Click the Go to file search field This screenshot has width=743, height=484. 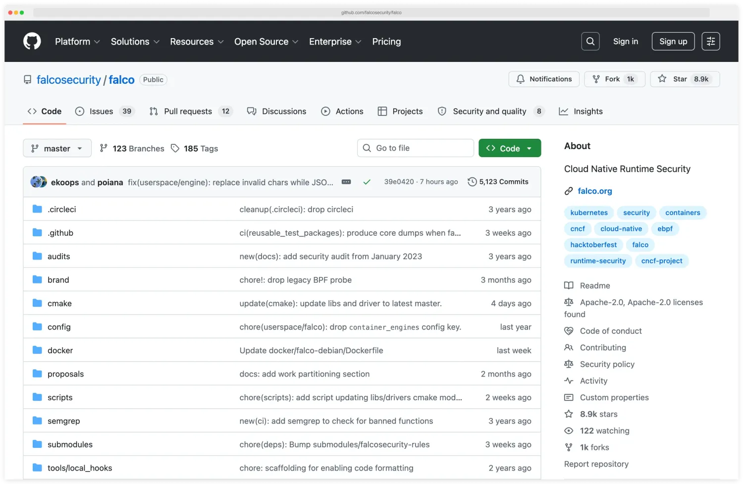pyautogui.click(x=416, y=148)
